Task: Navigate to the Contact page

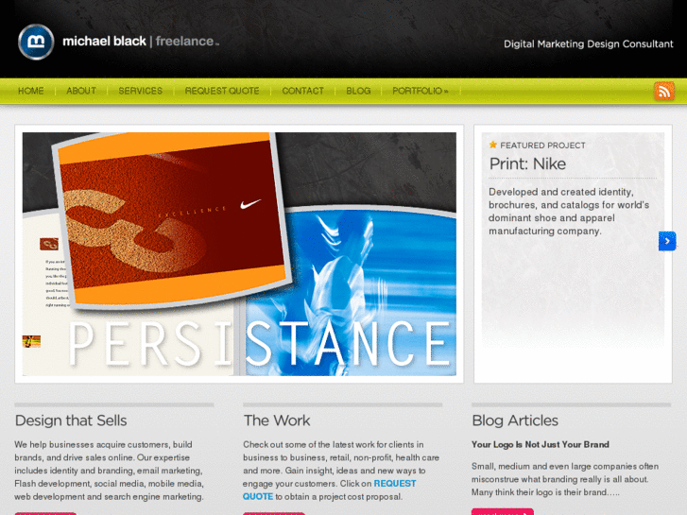Action: [302, 91]
